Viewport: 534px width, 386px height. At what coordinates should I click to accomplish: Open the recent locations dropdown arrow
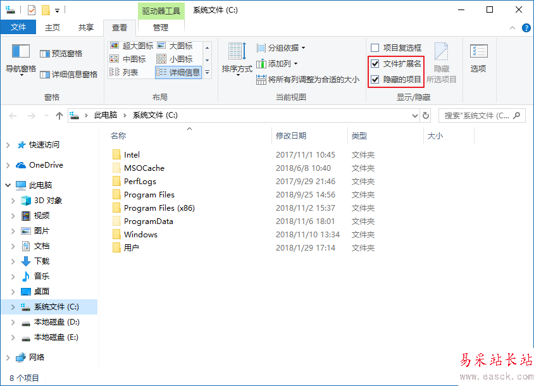pyautogui.click(x=46, y=116)
